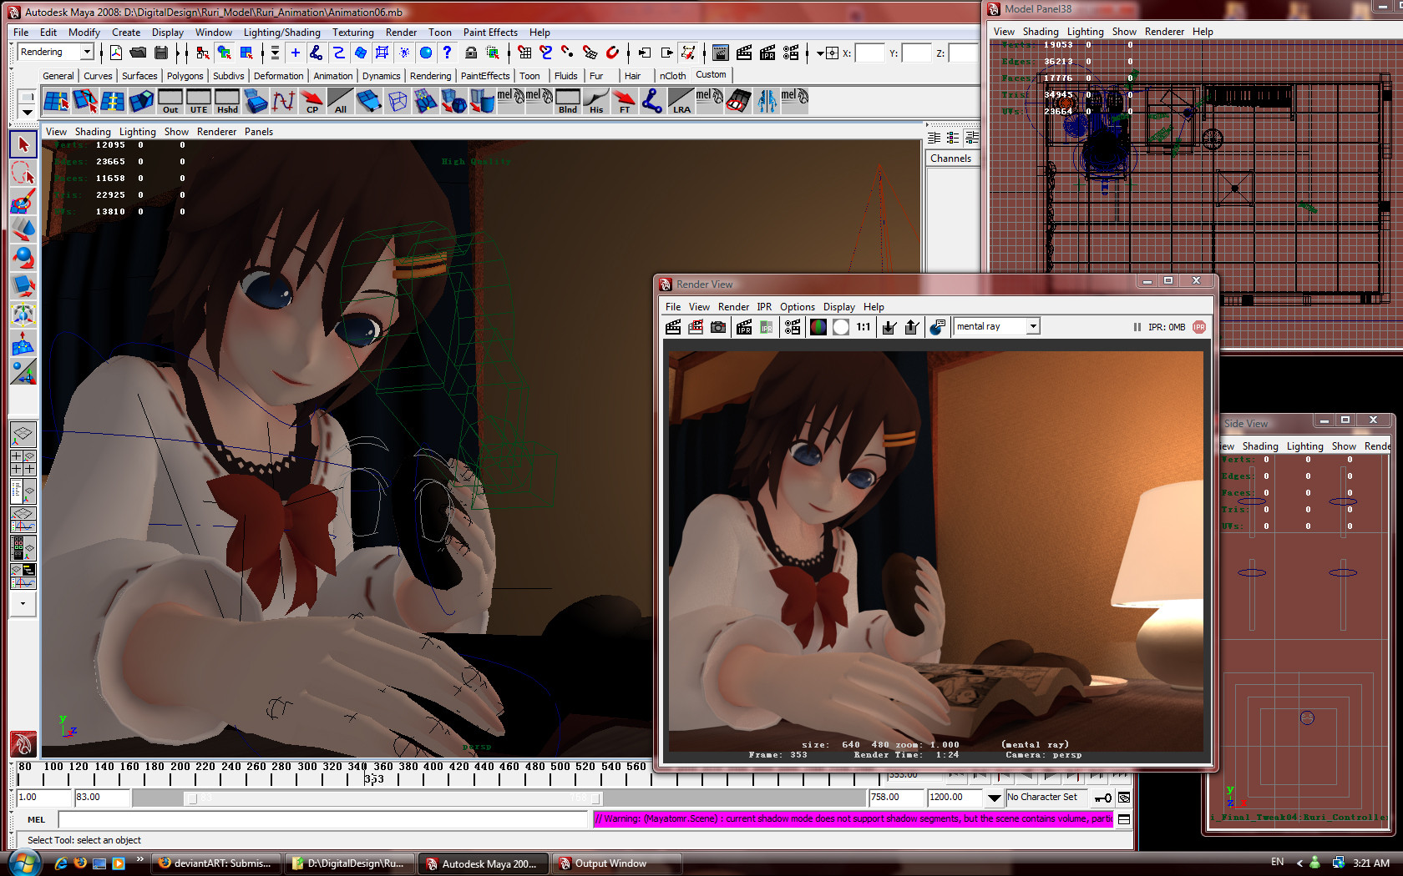Select the Lasso tool in the toolbox
The width and height of the screenshot is (1403, 876).
coord(23,174)
